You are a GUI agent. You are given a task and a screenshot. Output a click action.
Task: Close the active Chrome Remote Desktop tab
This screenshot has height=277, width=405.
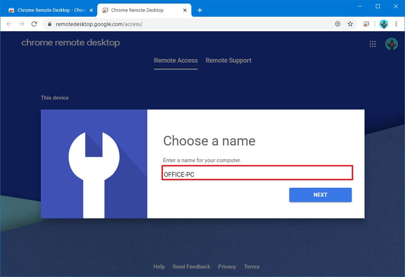coord(185,10)
